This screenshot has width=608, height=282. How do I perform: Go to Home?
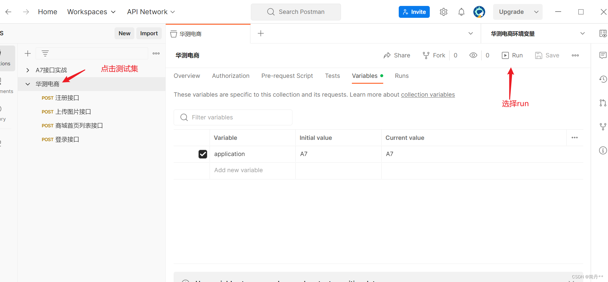[48, 12]
